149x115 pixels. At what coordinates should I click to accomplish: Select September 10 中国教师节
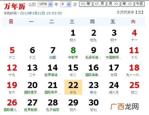click(114, 53)
